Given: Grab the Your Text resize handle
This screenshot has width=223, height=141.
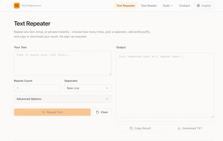Looking at the screenshot, I should tap(110, 74).
